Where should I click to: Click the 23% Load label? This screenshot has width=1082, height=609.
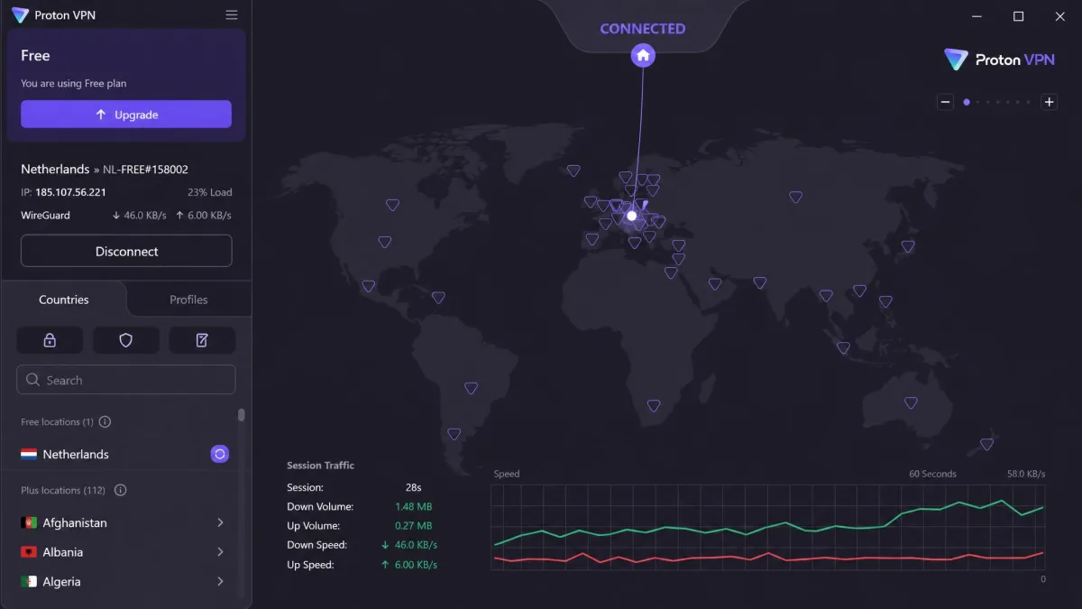coord(209,192)
